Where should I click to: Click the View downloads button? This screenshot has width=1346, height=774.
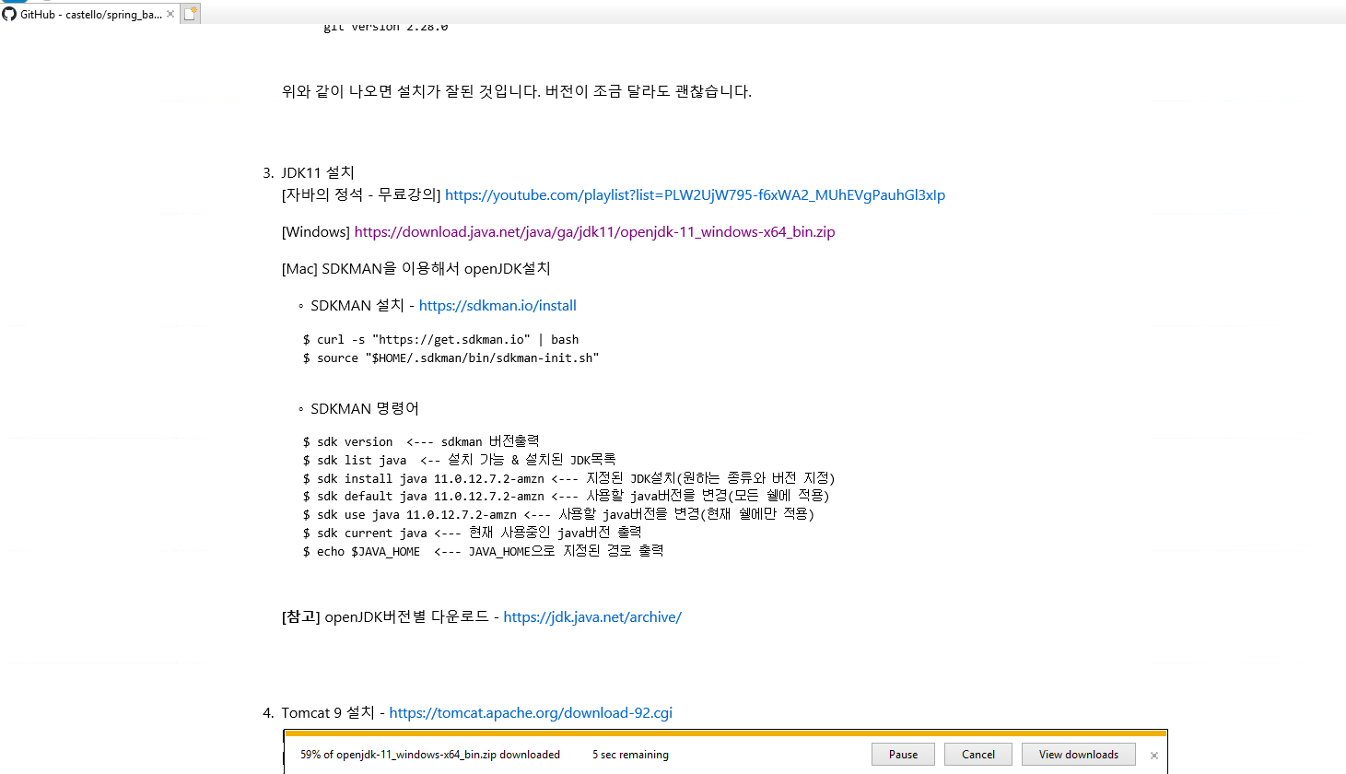pos(1079,755)
